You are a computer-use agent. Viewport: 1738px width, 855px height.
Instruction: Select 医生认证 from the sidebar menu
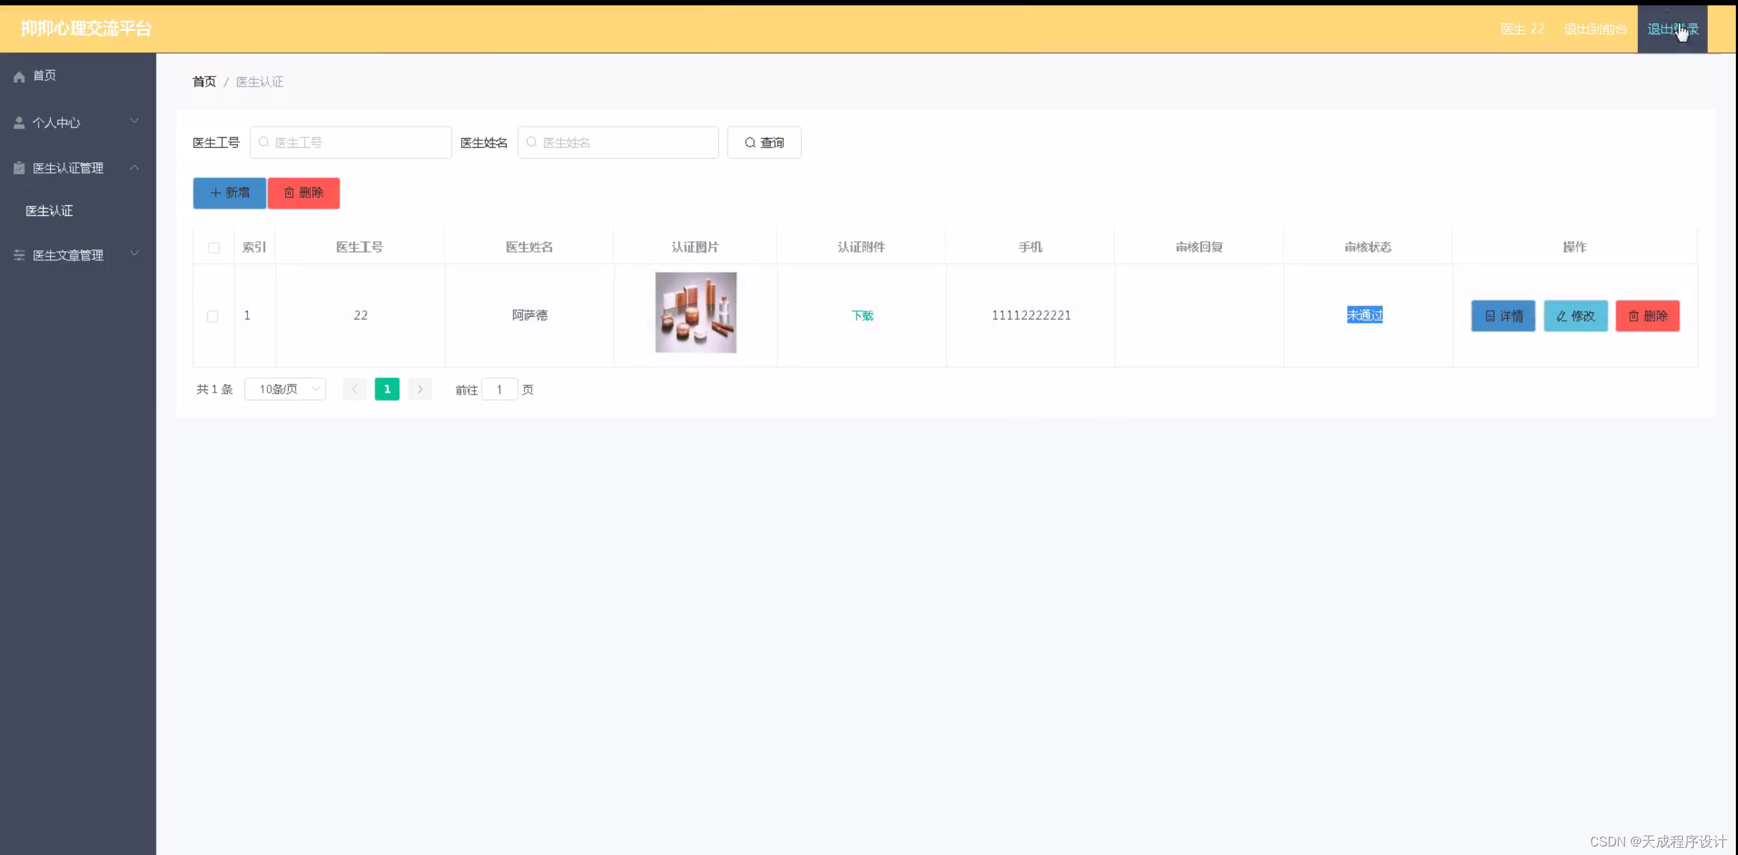tap(49, 210)
